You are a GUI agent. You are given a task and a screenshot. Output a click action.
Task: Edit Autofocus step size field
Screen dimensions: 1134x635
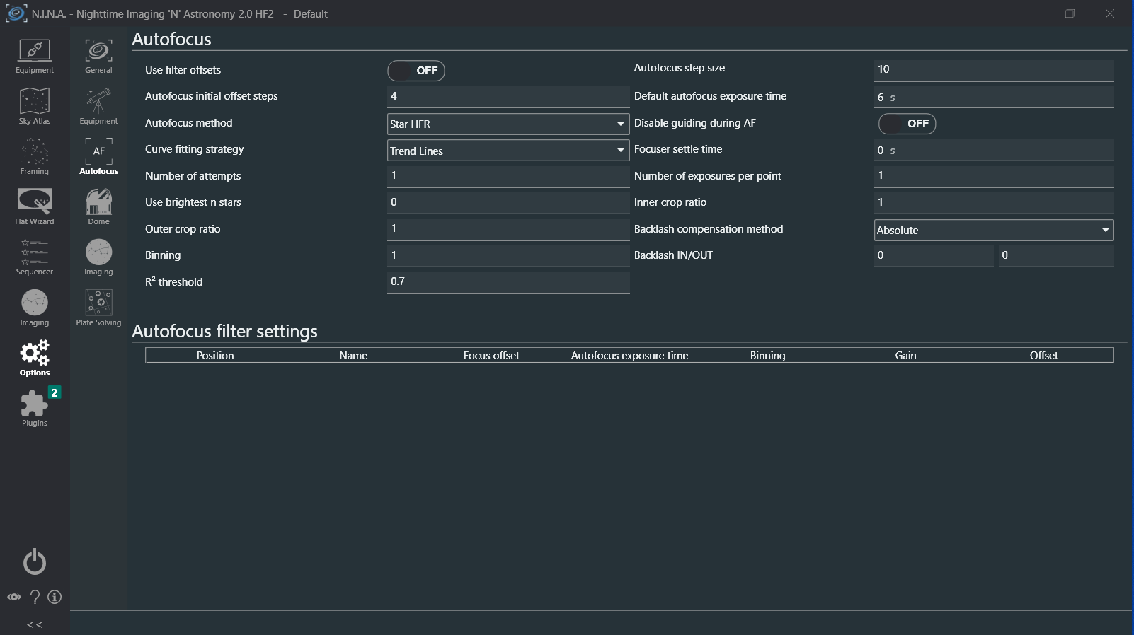[x=994, y=70]
